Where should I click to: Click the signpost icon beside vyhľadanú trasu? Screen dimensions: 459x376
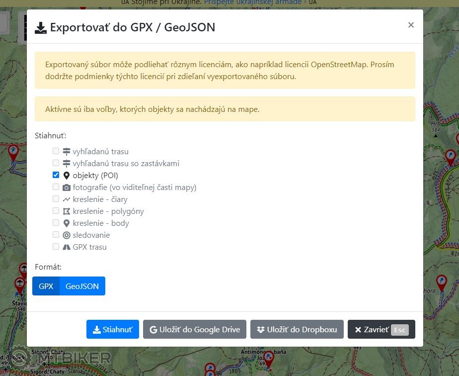(67, 152)
